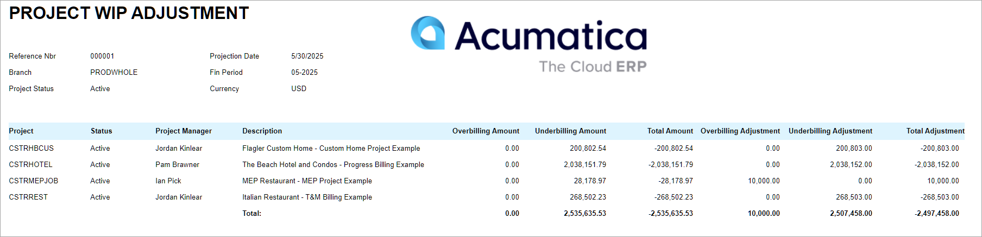Click the Status column header

101,131
